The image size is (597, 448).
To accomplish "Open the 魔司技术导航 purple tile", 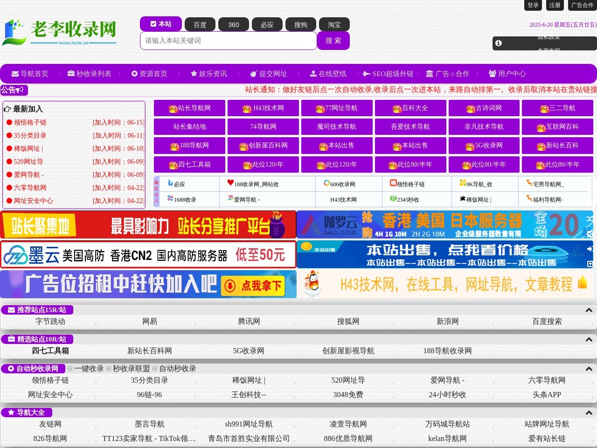I will (337, 126).
